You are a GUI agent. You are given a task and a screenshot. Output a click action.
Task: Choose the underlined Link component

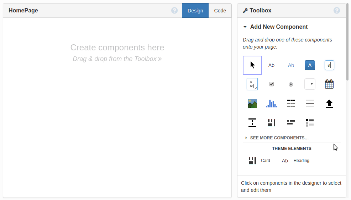[x=291, y=65]
